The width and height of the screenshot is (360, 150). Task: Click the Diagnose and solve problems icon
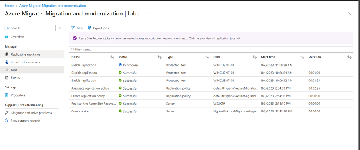tap(7, 113)
